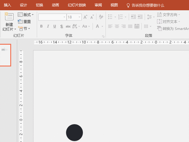Click the increase font size icon
Screen dimensions: 189x142
(x=85, y=17)
